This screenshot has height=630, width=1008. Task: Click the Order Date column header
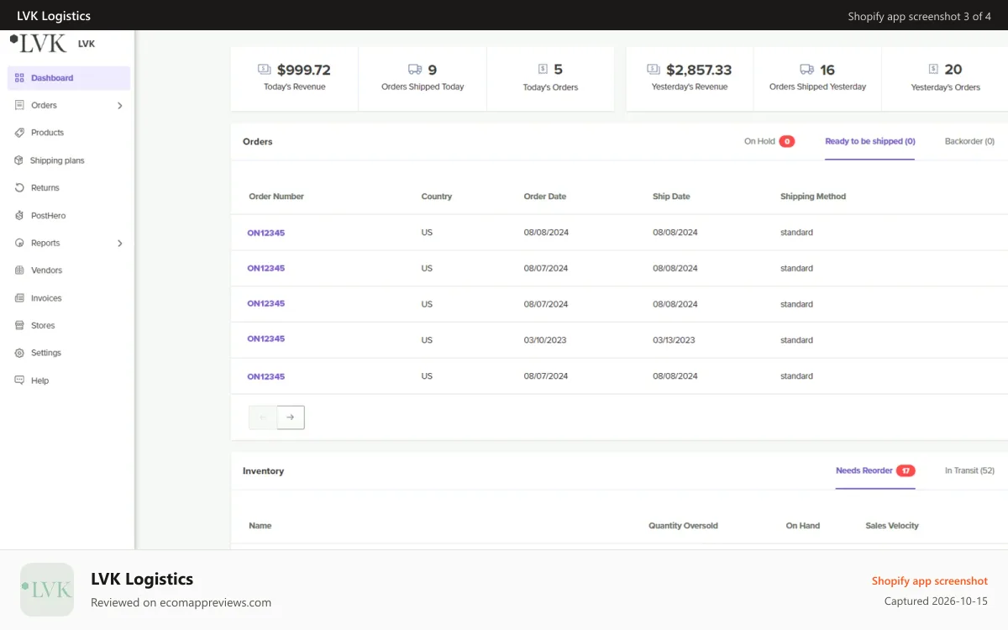[x=545, y=197]
